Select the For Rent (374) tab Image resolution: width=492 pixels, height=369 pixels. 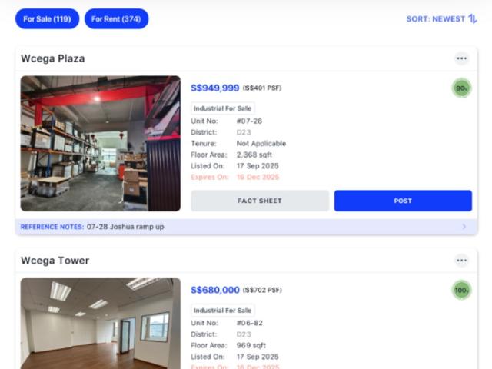[x=116, y=18]
